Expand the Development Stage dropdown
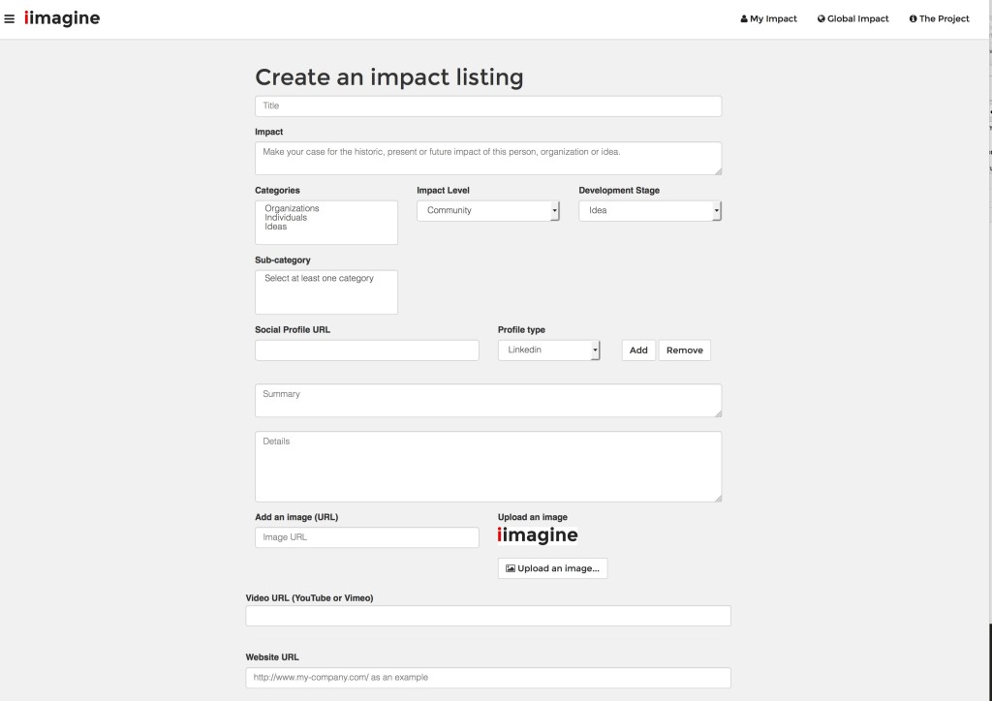This screenshot has height=701, width=992. pyautogui.click(x=650, y=210)
